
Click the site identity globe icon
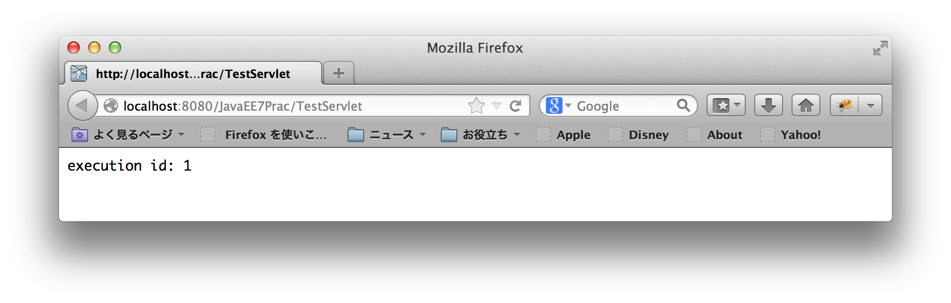coord(111,105)
